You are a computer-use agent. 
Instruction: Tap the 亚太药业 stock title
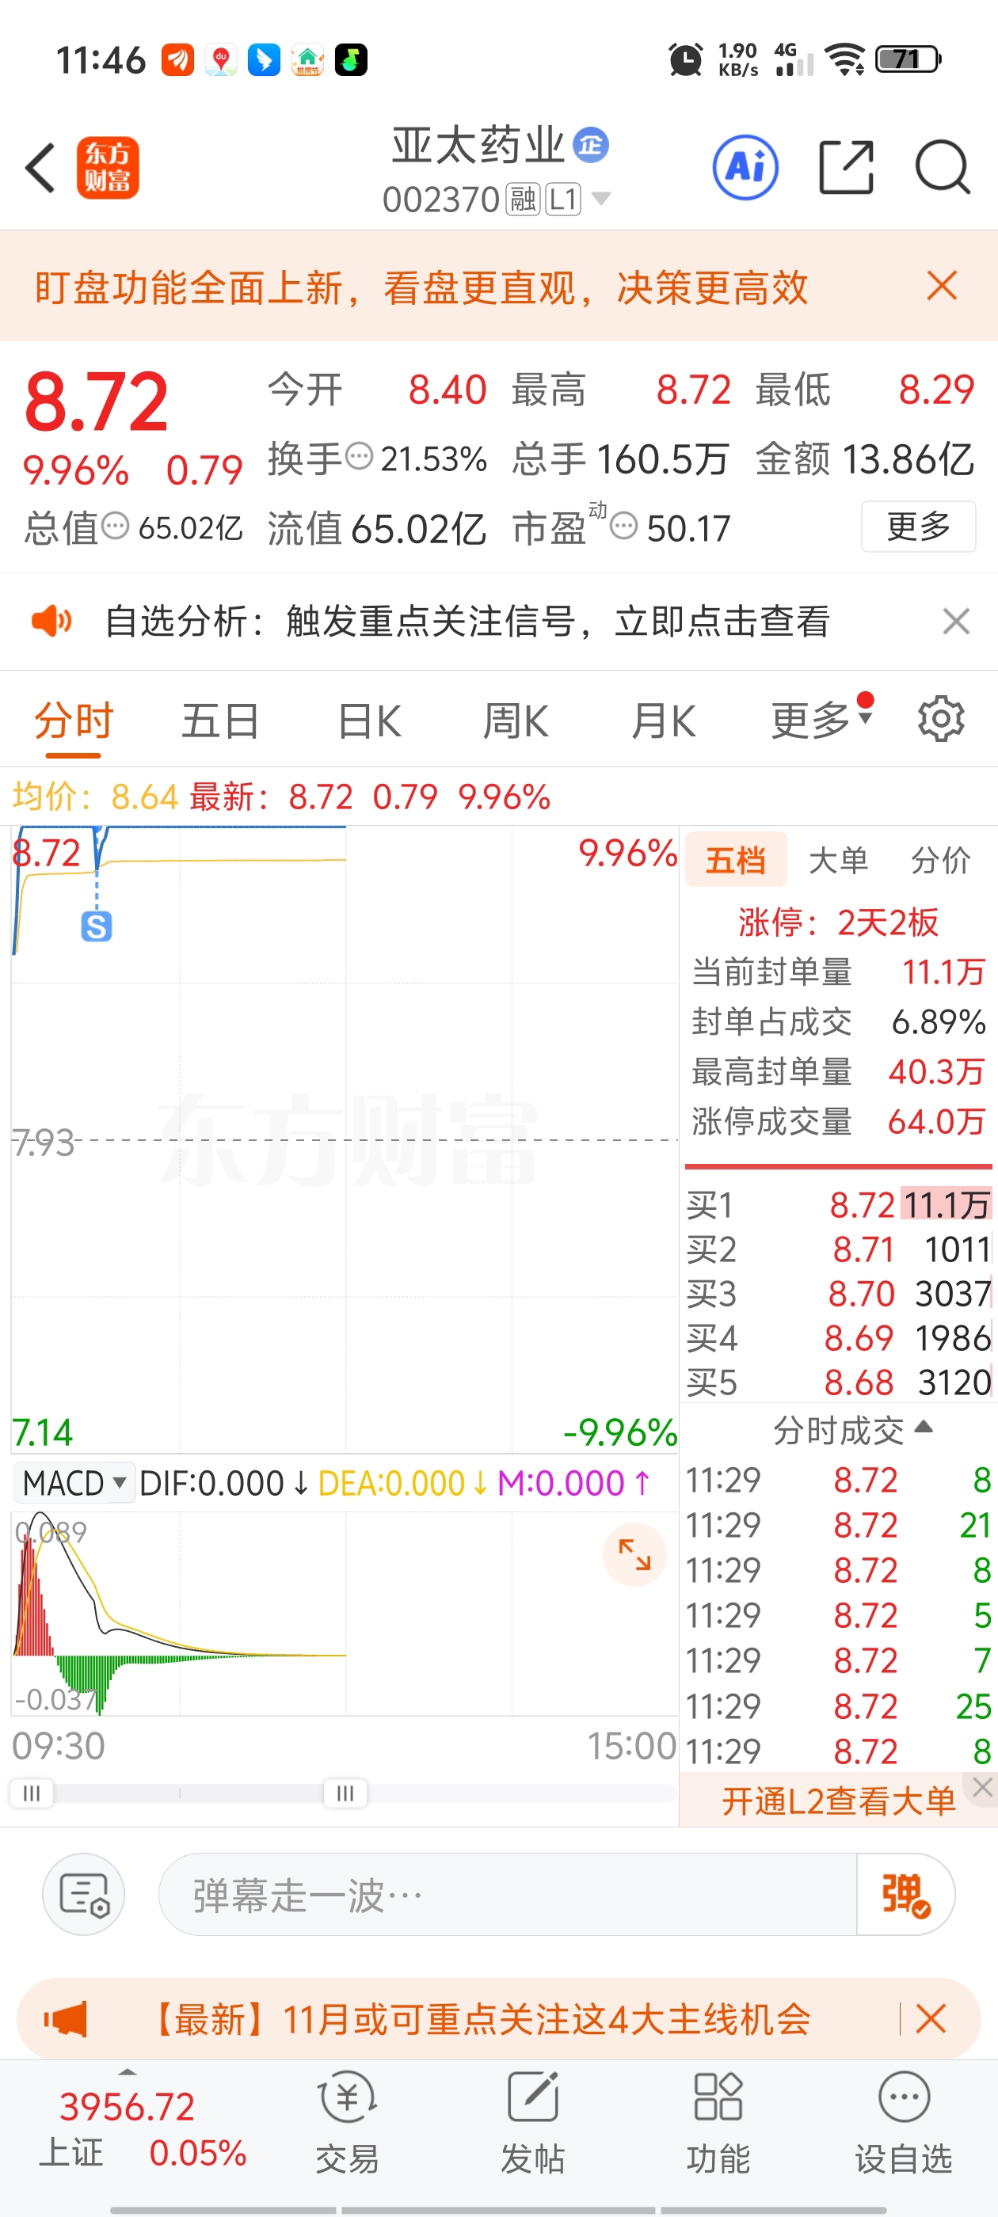click(478, 145)
